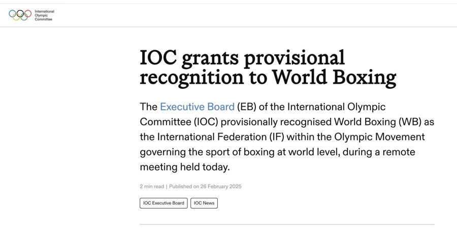Open the Executive Board hyperlink
Viewport: 457px width, 237px height.
pos(197,107)
